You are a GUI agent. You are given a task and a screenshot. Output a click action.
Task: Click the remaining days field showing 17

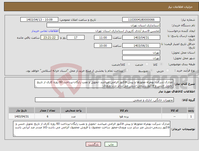coord(76,37)
